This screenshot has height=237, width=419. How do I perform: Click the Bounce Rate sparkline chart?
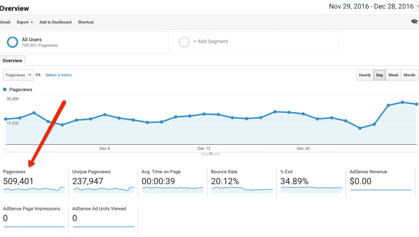coord(242,190)
